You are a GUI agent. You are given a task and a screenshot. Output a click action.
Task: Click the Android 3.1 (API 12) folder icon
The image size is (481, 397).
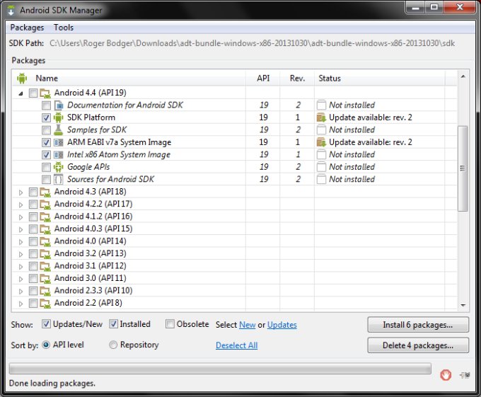[x=45, y=266]
